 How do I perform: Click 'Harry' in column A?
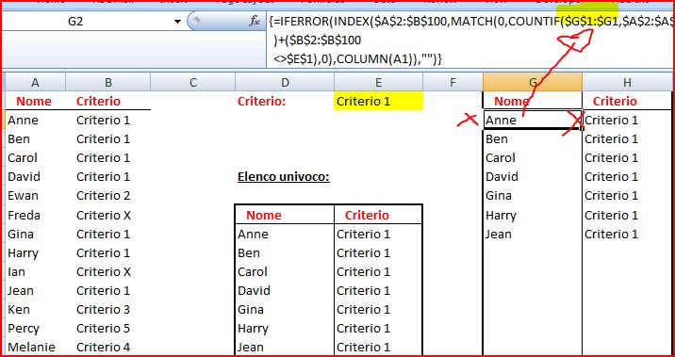coord(23,252)
